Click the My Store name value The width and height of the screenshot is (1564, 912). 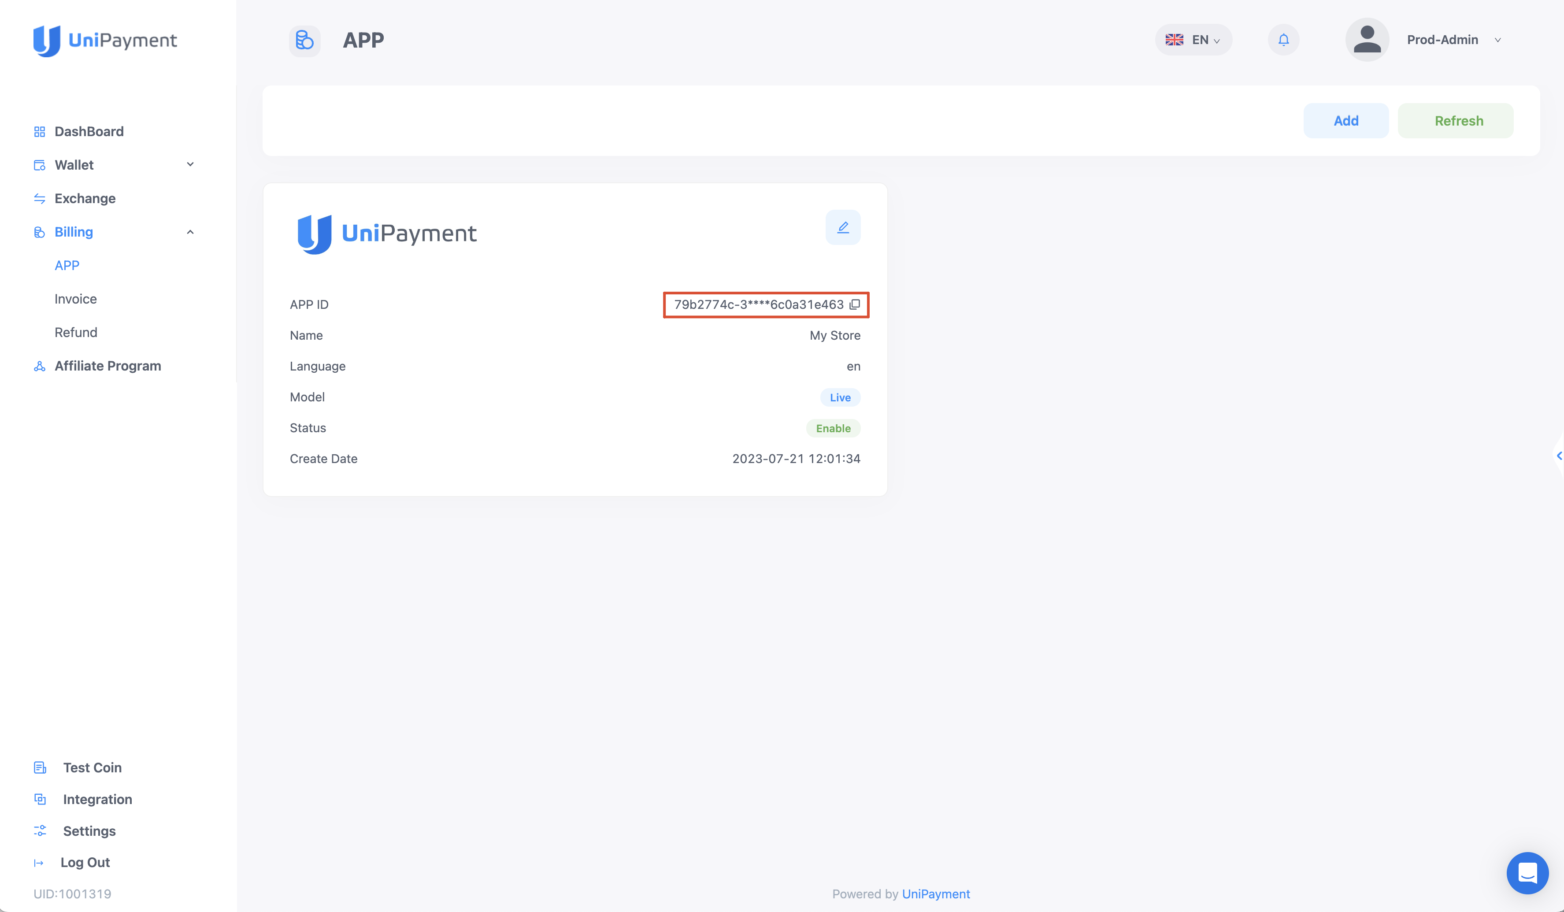[x=835, y=336]
